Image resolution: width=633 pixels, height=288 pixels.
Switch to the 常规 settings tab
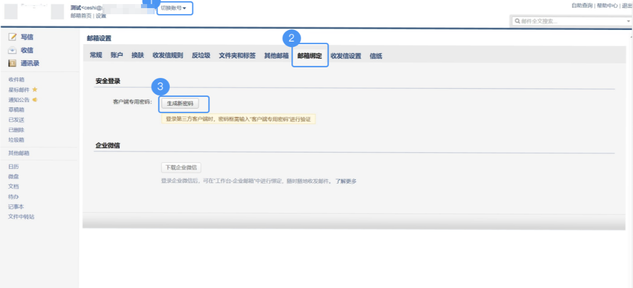[96, 55]
